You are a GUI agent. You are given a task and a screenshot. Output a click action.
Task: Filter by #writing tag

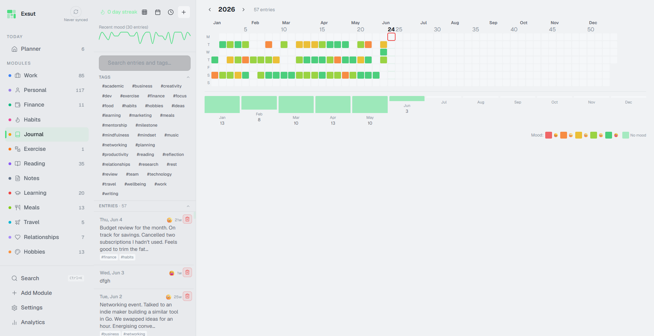tap(110, 194)
